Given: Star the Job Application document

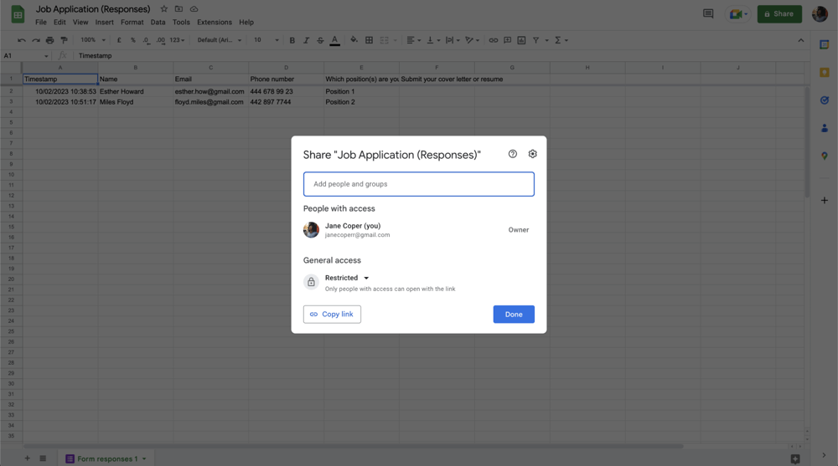Looking at the screenshot, I should click(x=164, y=9).
